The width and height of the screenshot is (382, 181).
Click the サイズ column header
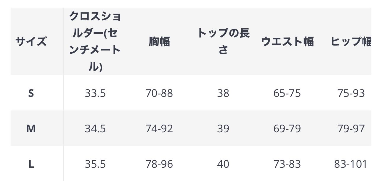[31, 42]
